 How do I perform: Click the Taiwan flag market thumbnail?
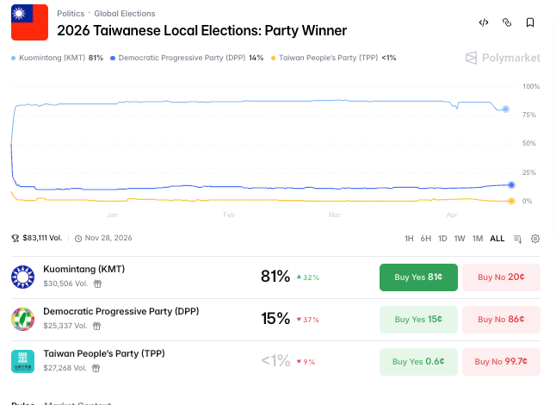tap(29, 22)
